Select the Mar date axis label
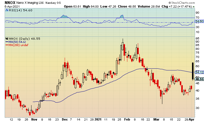Screen dimensions: 204x122 pos(156,119)
